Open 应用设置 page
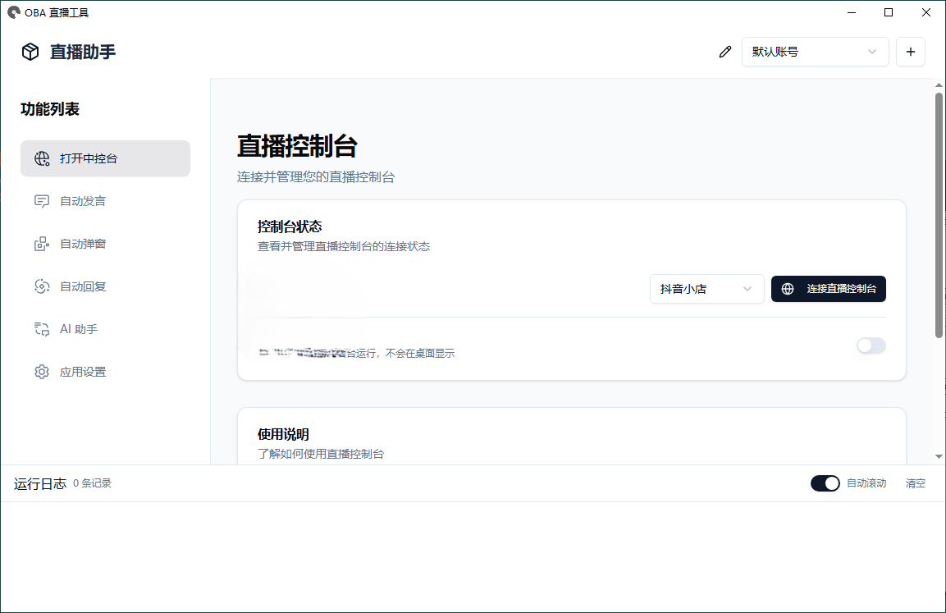 coord(105,372)
